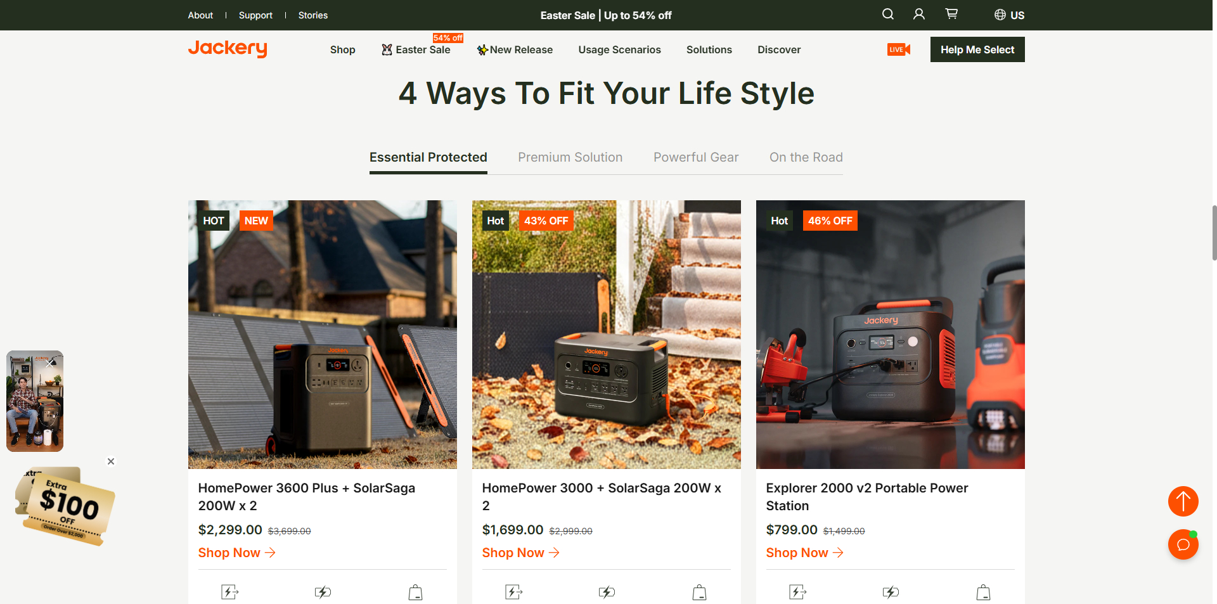Click the scroll-to-top orange arrow button

pos(1183,501)
